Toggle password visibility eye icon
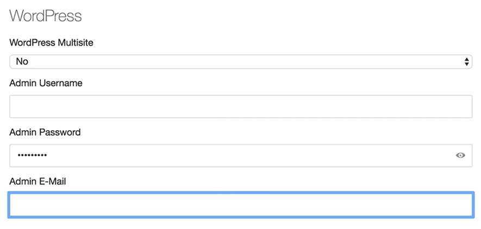 [x=460, y=156]
